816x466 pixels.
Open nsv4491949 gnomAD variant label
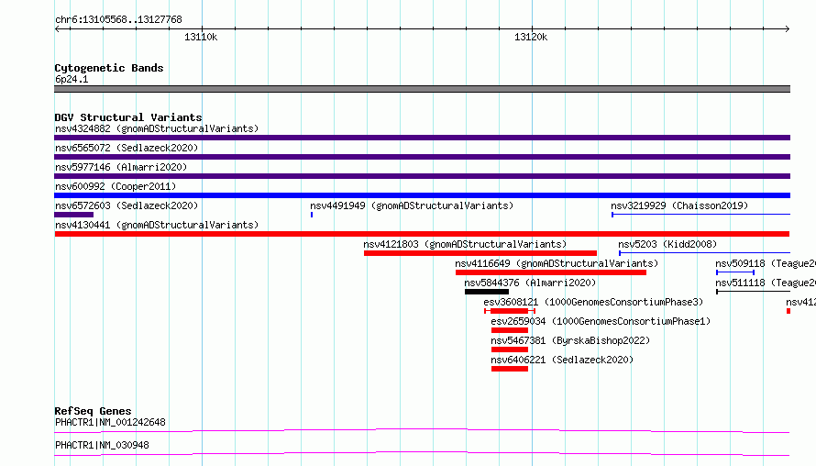pyautogui.click(x=412, y=205)
